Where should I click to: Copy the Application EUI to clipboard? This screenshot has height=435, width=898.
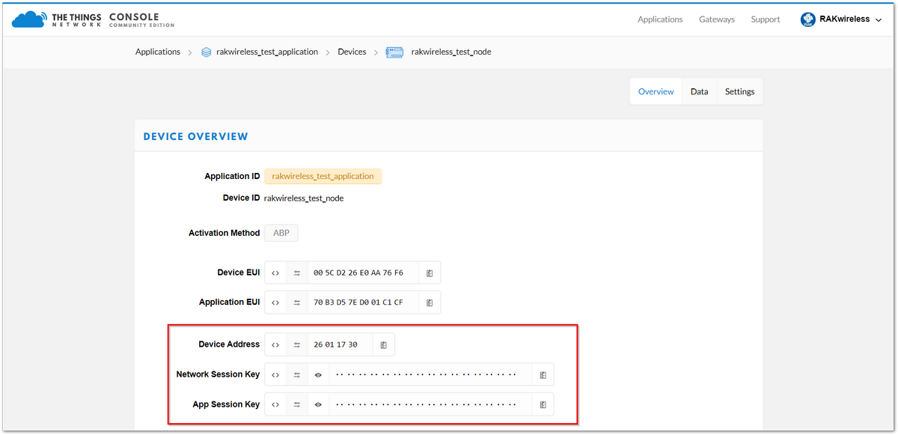(430, 302)
